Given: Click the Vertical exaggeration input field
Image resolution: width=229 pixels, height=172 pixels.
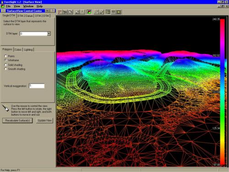Looking at the screenshot, I should (37, 86).
